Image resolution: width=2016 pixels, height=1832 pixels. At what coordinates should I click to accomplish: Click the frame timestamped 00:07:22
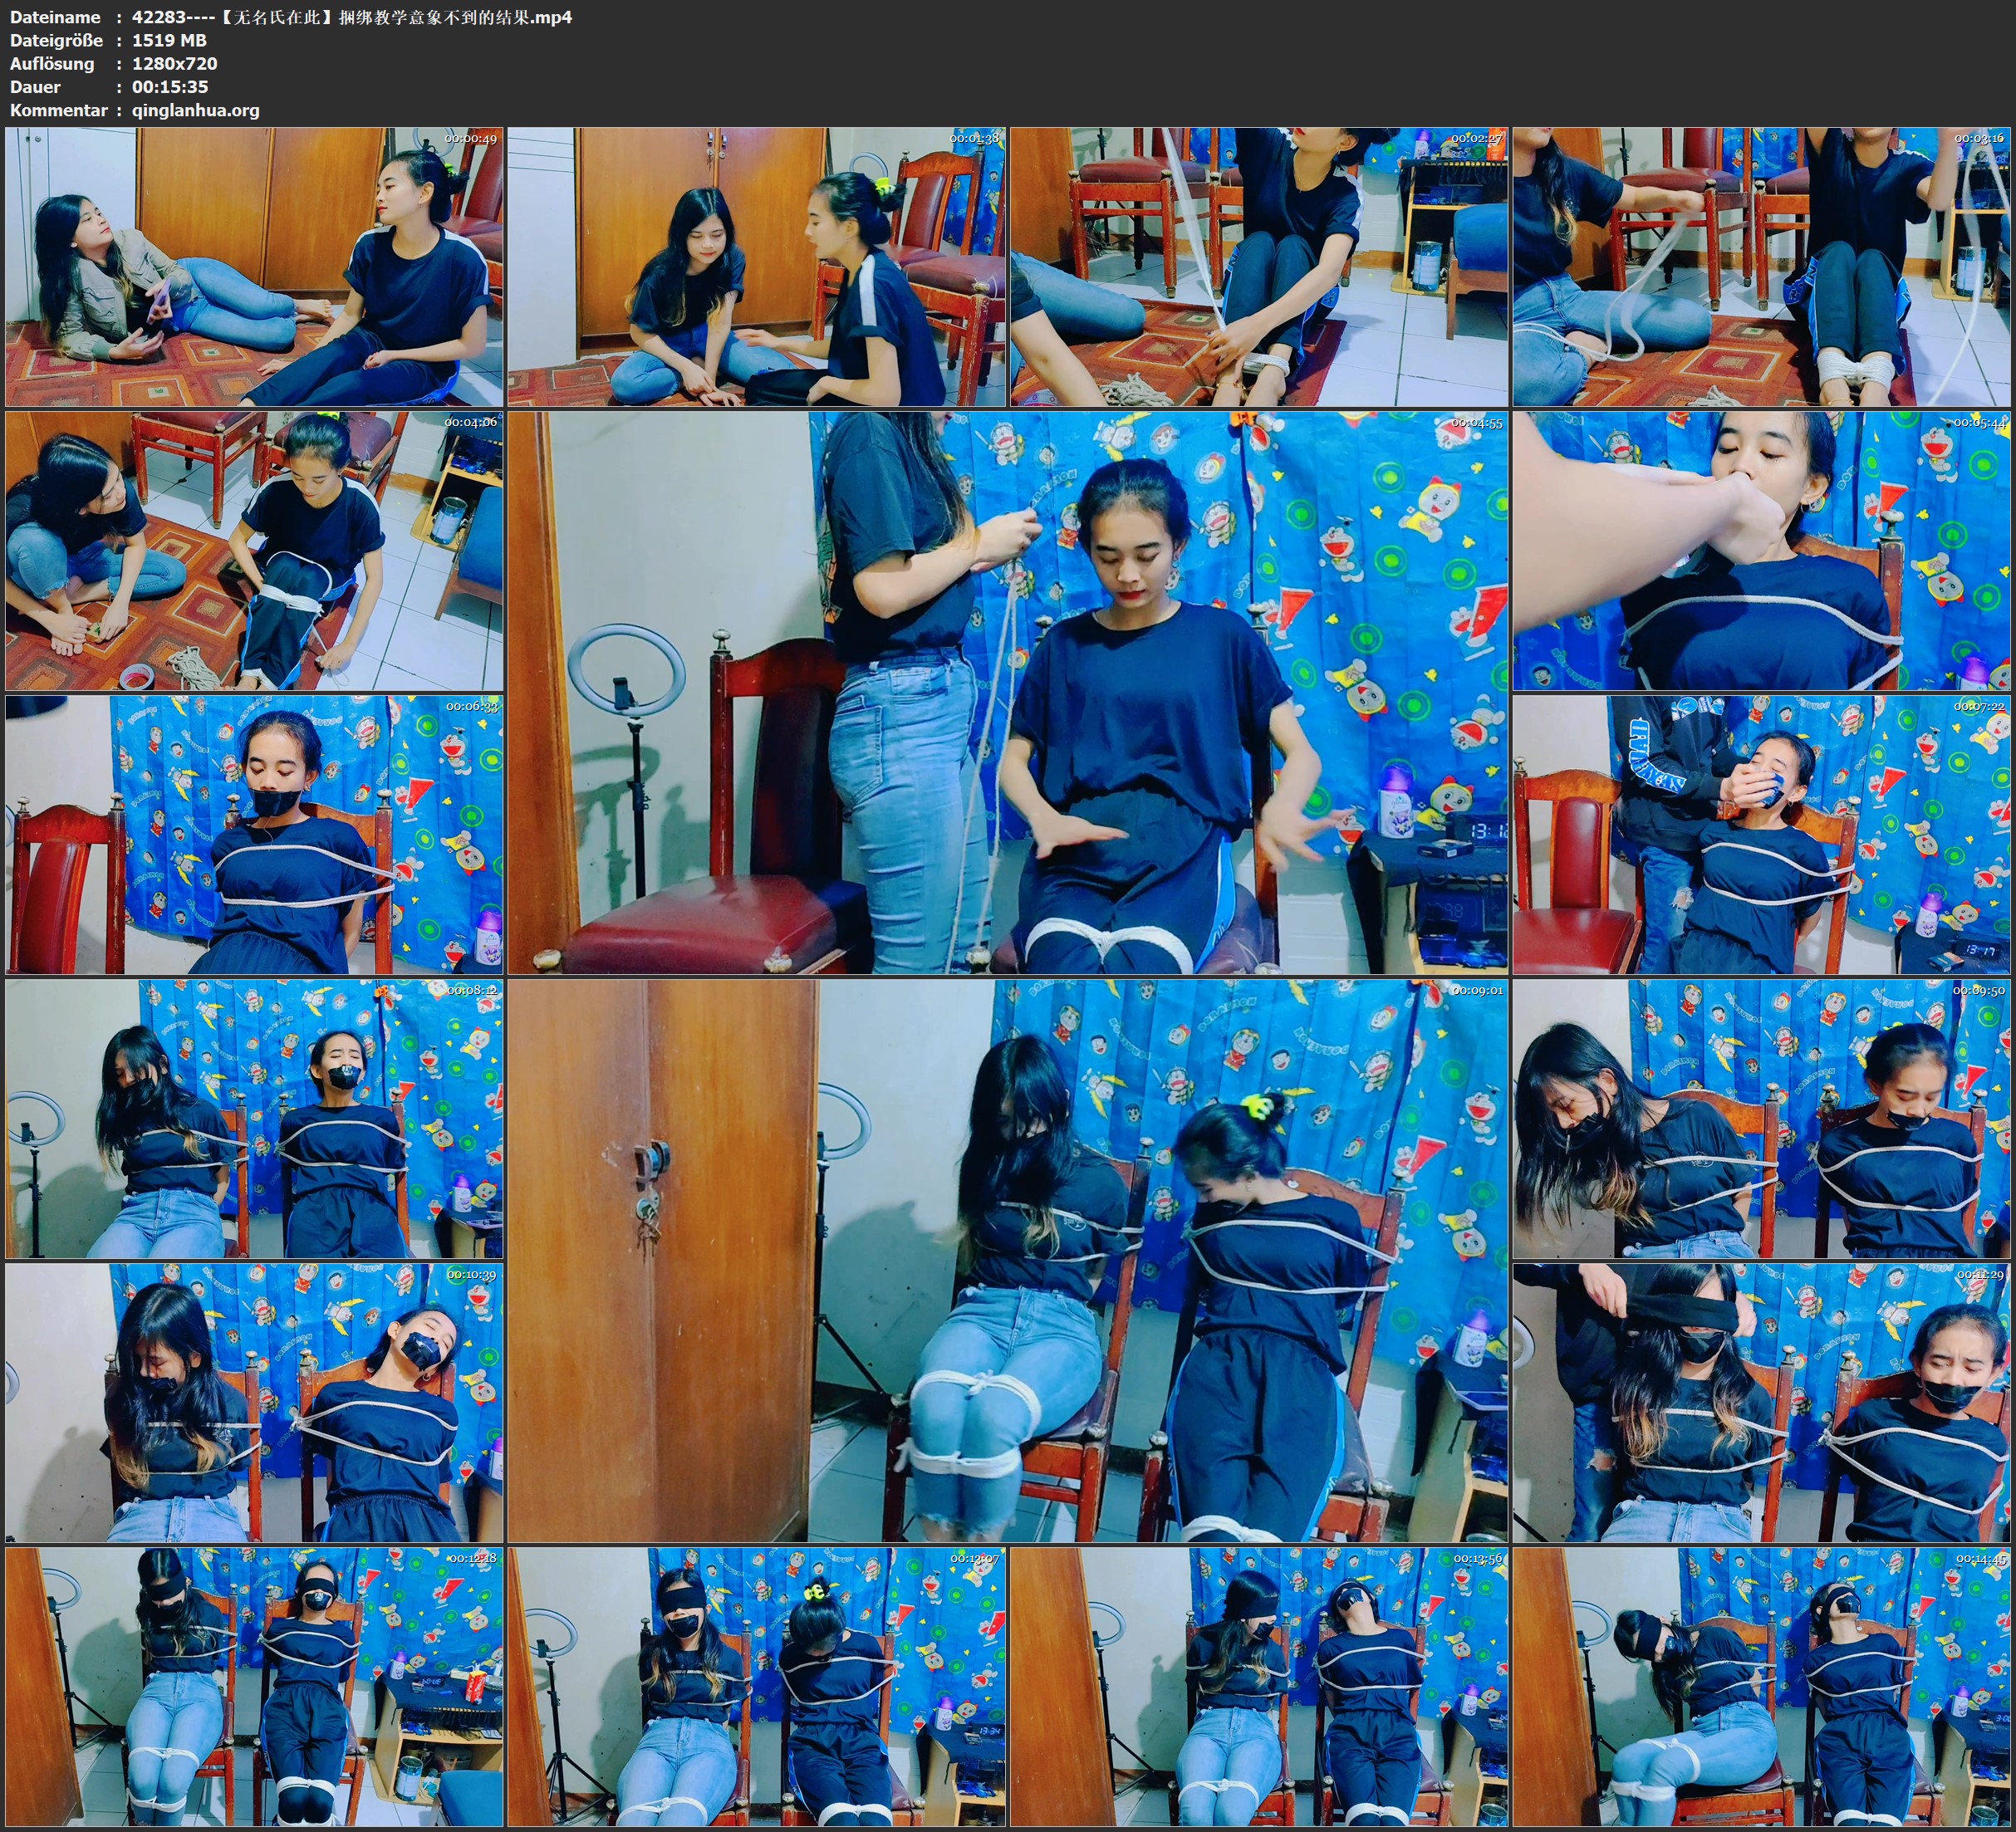[x=1762, y=835]
